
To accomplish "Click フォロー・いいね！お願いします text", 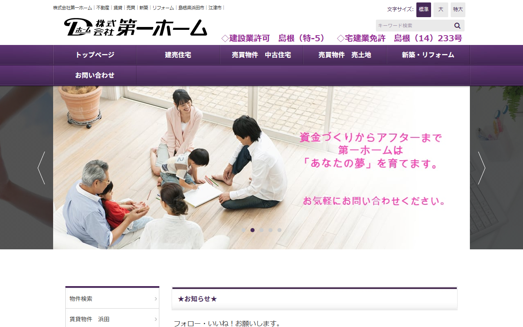I will 228,323.
